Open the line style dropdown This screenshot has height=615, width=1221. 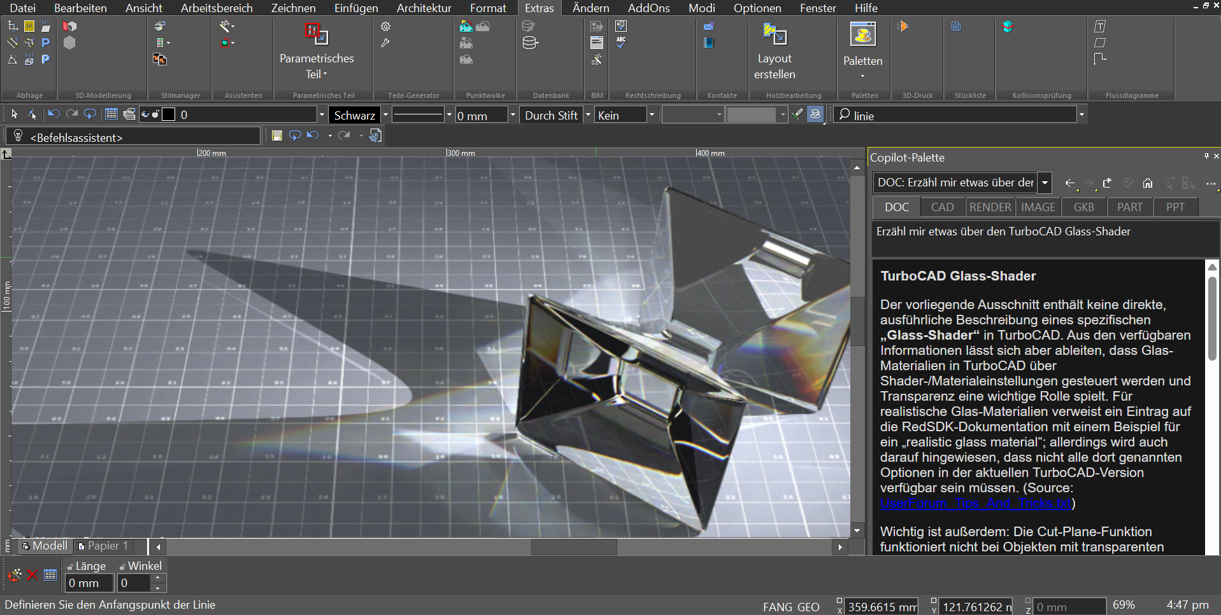[449, 115]
